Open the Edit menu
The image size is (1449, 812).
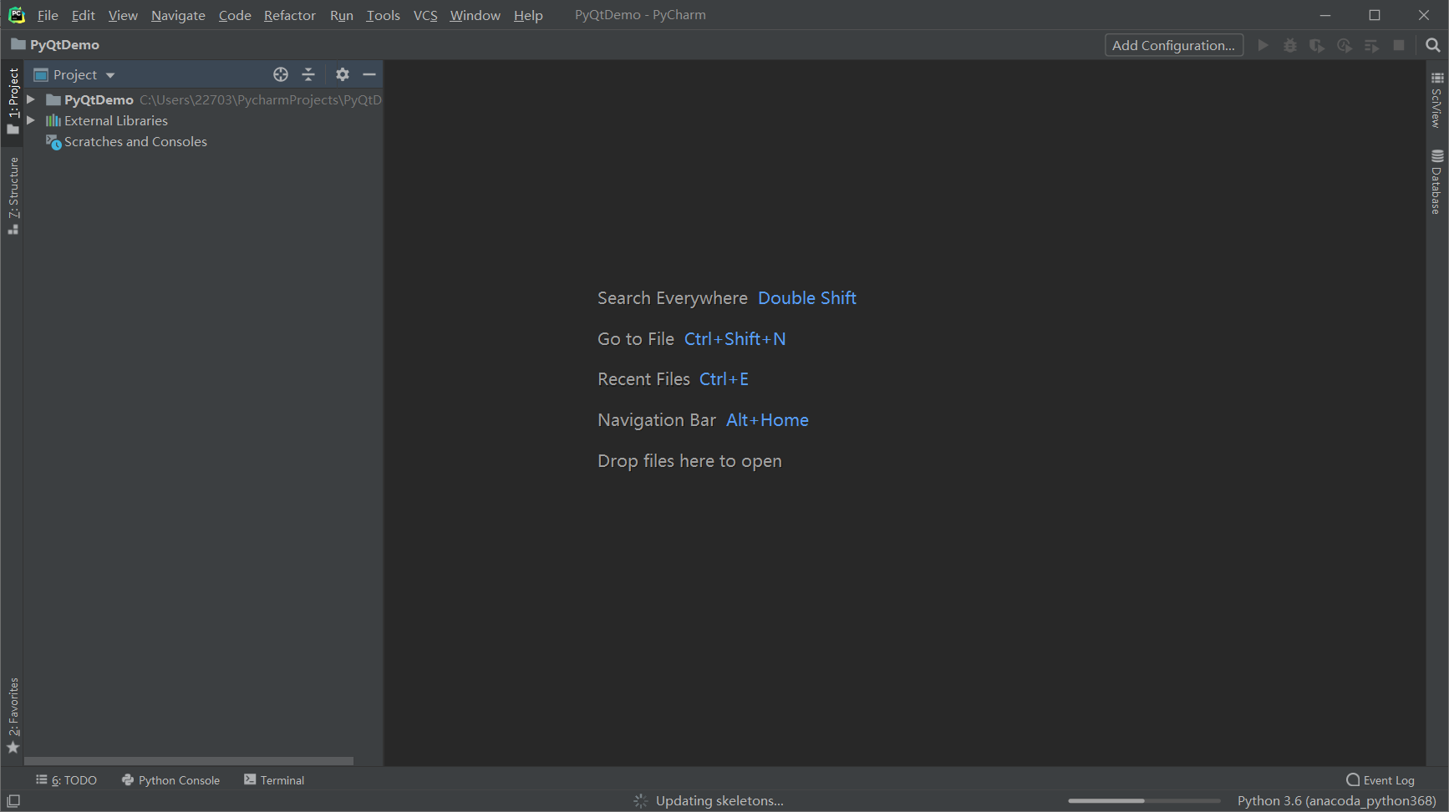pyautogui.click(x=83, y=15)
